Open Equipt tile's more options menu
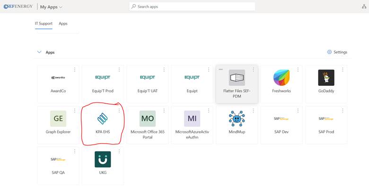This screenshot has width=369, height=192. [208, 69]
